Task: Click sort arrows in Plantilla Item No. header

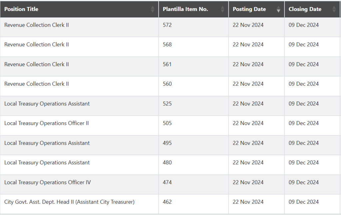Action: coord(222,9)
